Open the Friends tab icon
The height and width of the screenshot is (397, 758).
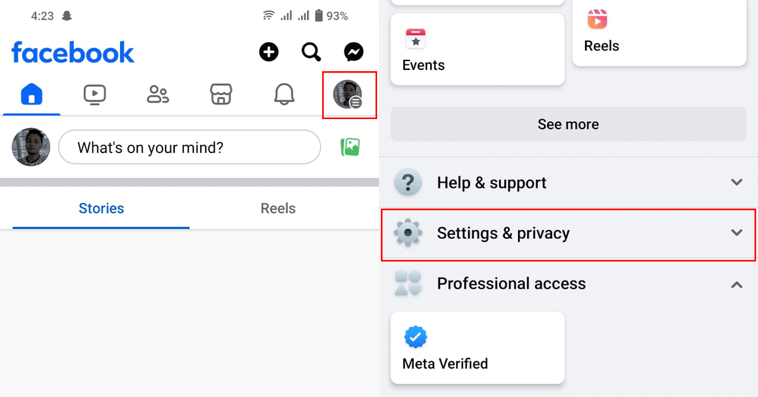tap(158, 95)
